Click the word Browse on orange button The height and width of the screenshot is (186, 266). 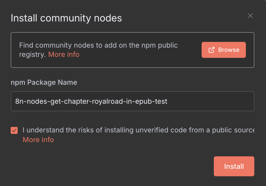[x=229, y=50]
